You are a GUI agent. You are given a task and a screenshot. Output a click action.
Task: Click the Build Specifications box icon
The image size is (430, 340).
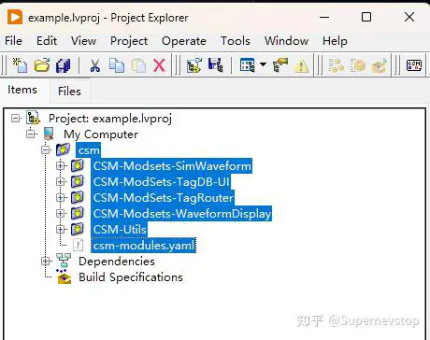click(x=64, y=276)
